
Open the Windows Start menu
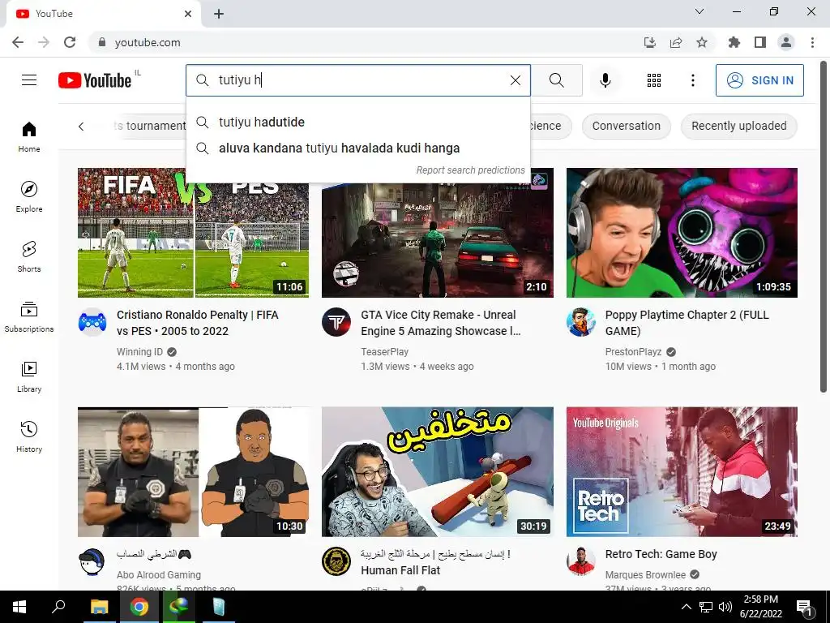(19, 607)
